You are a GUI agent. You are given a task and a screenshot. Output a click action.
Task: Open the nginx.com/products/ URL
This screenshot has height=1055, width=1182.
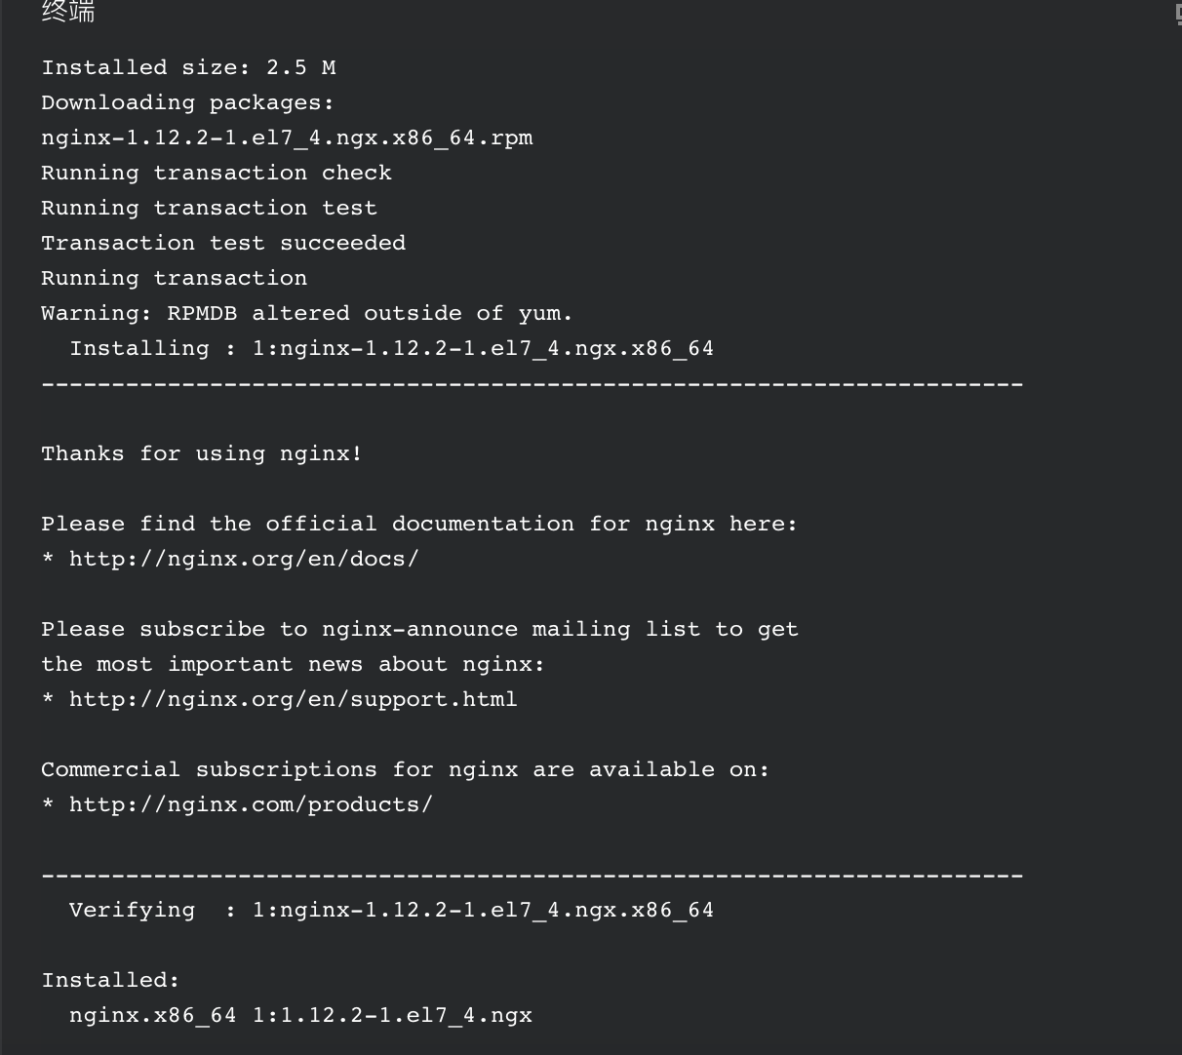click(x=251, y=804)
